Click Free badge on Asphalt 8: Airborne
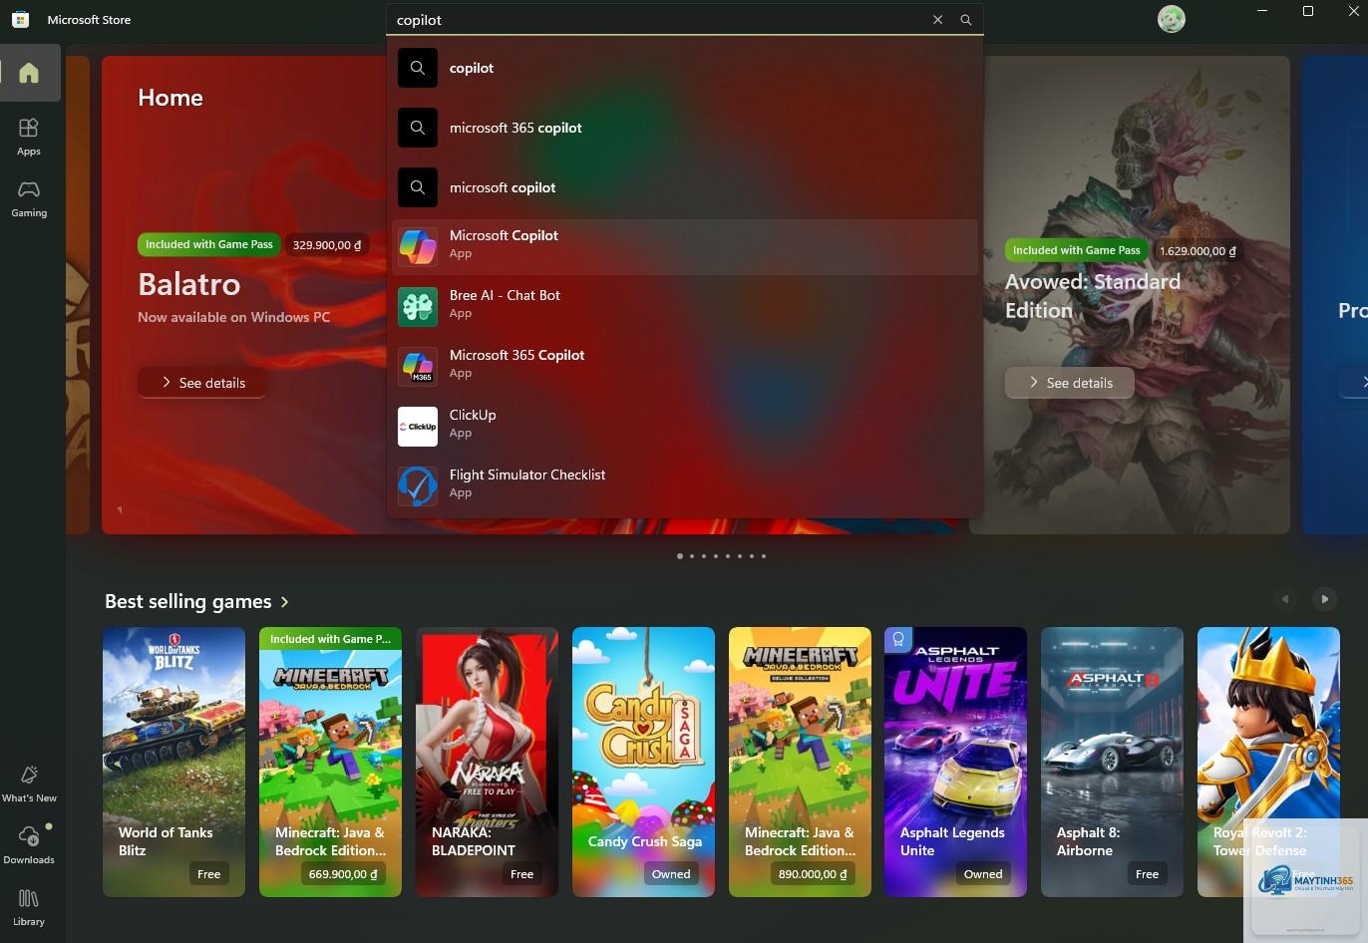Screen dimensions: 1368x943 [1148, 874]
